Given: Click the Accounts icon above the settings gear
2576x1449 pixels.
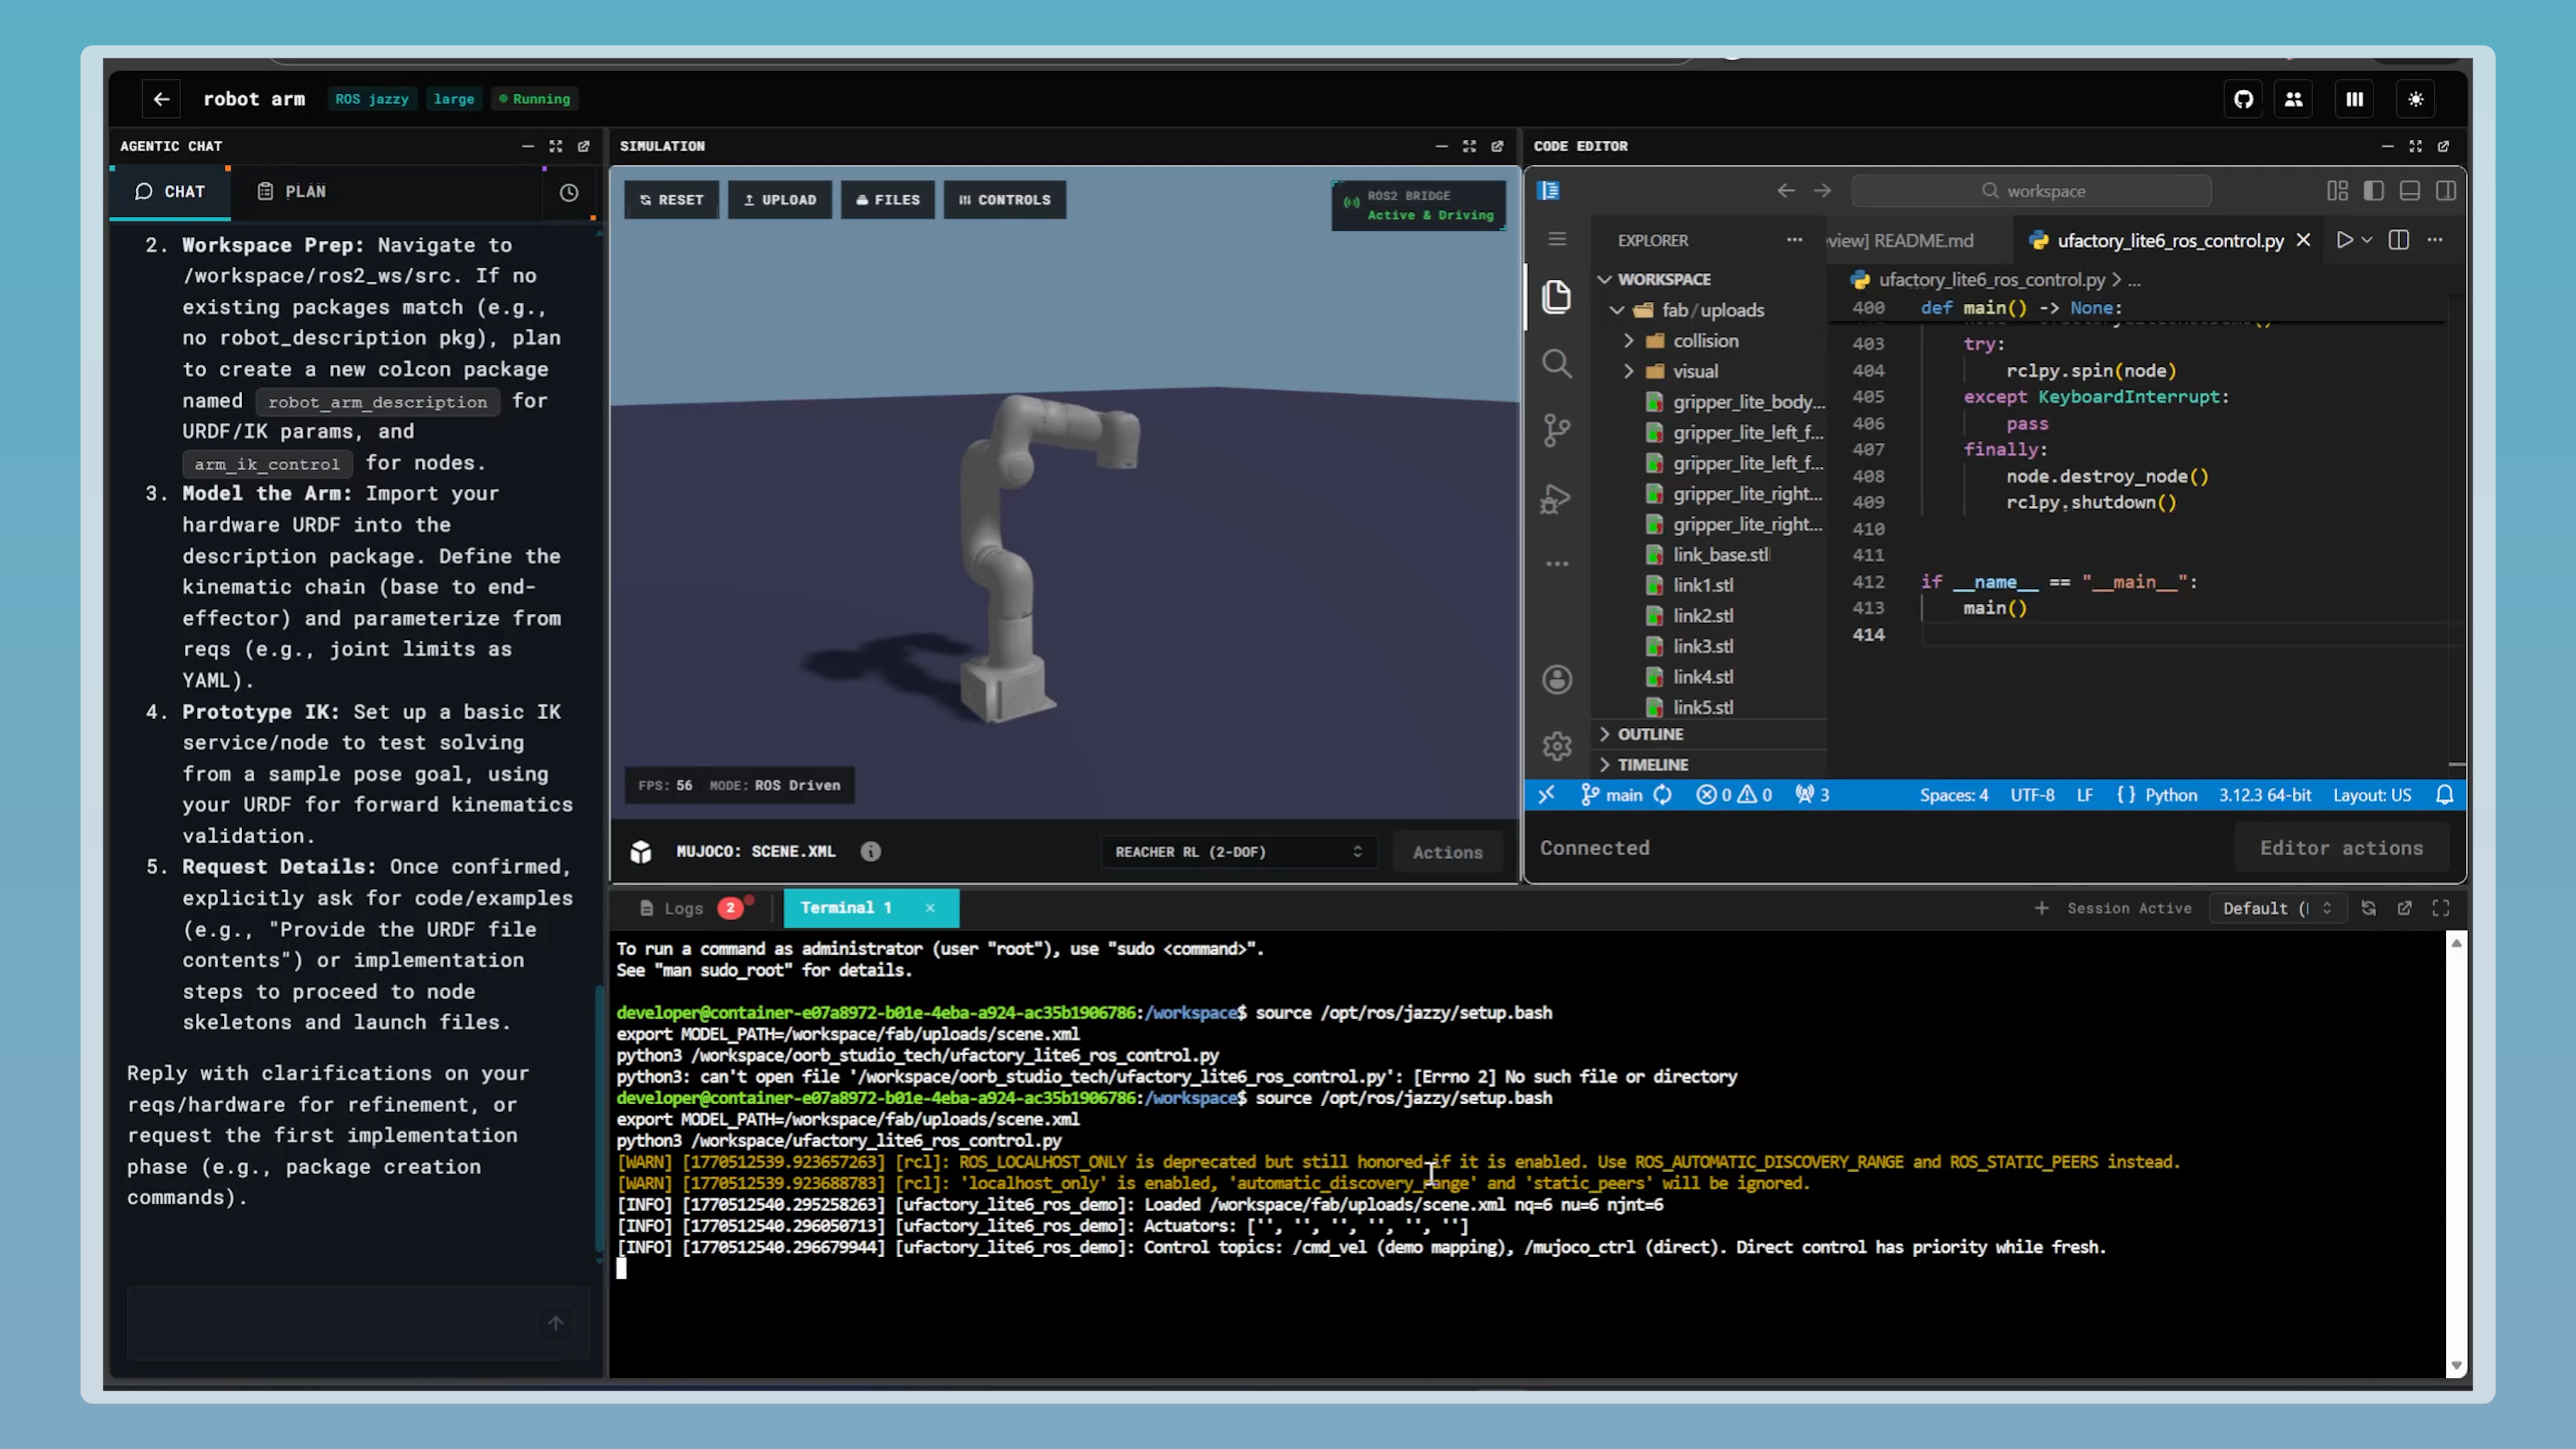Looking at the screenshot, I should point(1557,678).
